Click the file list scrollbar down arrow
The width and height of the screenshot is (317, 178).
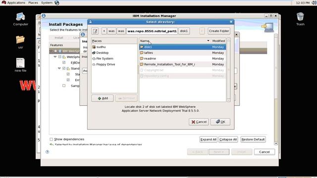coord(228,100)
